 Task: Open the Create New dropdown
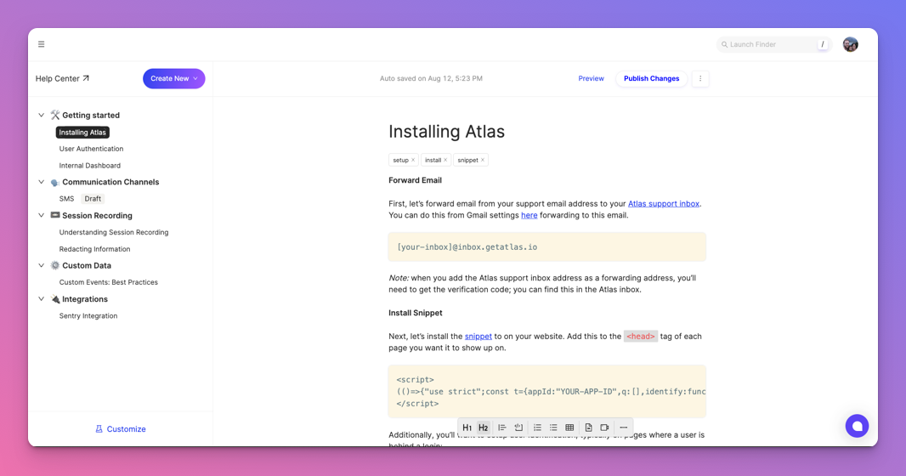coord(174,78)
